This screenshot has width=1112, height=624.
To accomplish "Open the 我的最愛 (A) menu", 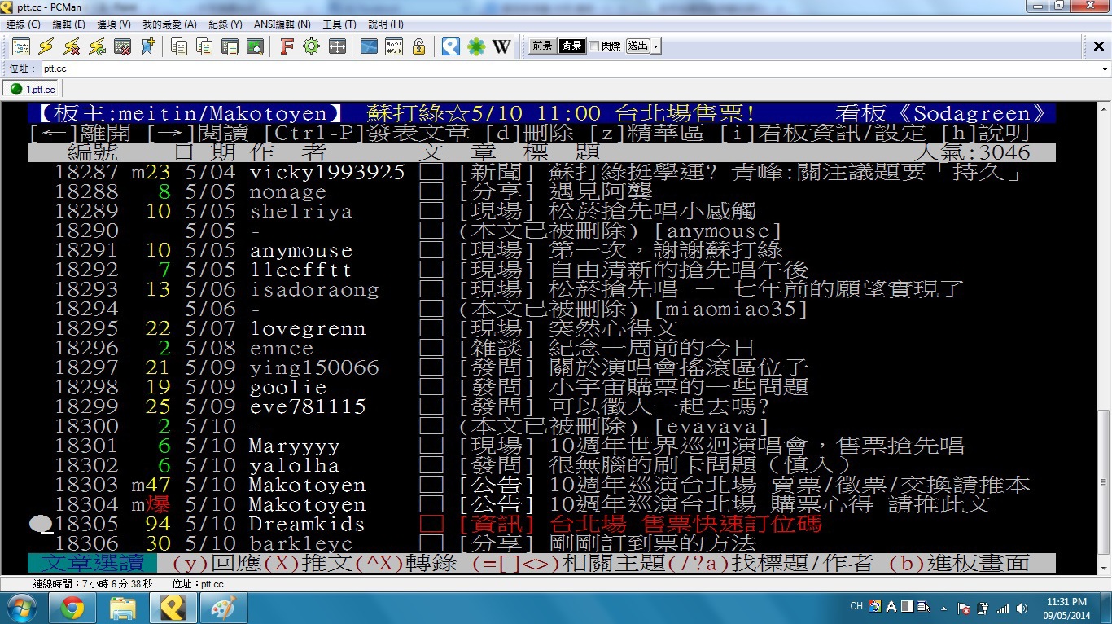I will coord(169,24).
